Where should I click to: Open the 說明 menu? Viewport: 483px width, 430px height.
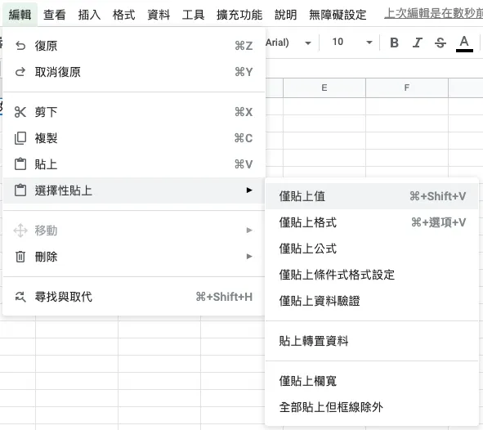(285, 14)
